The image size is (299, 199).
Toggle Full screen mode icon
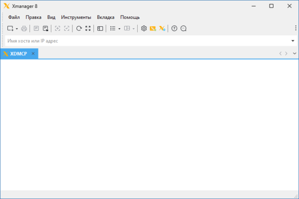coord(88,28)
